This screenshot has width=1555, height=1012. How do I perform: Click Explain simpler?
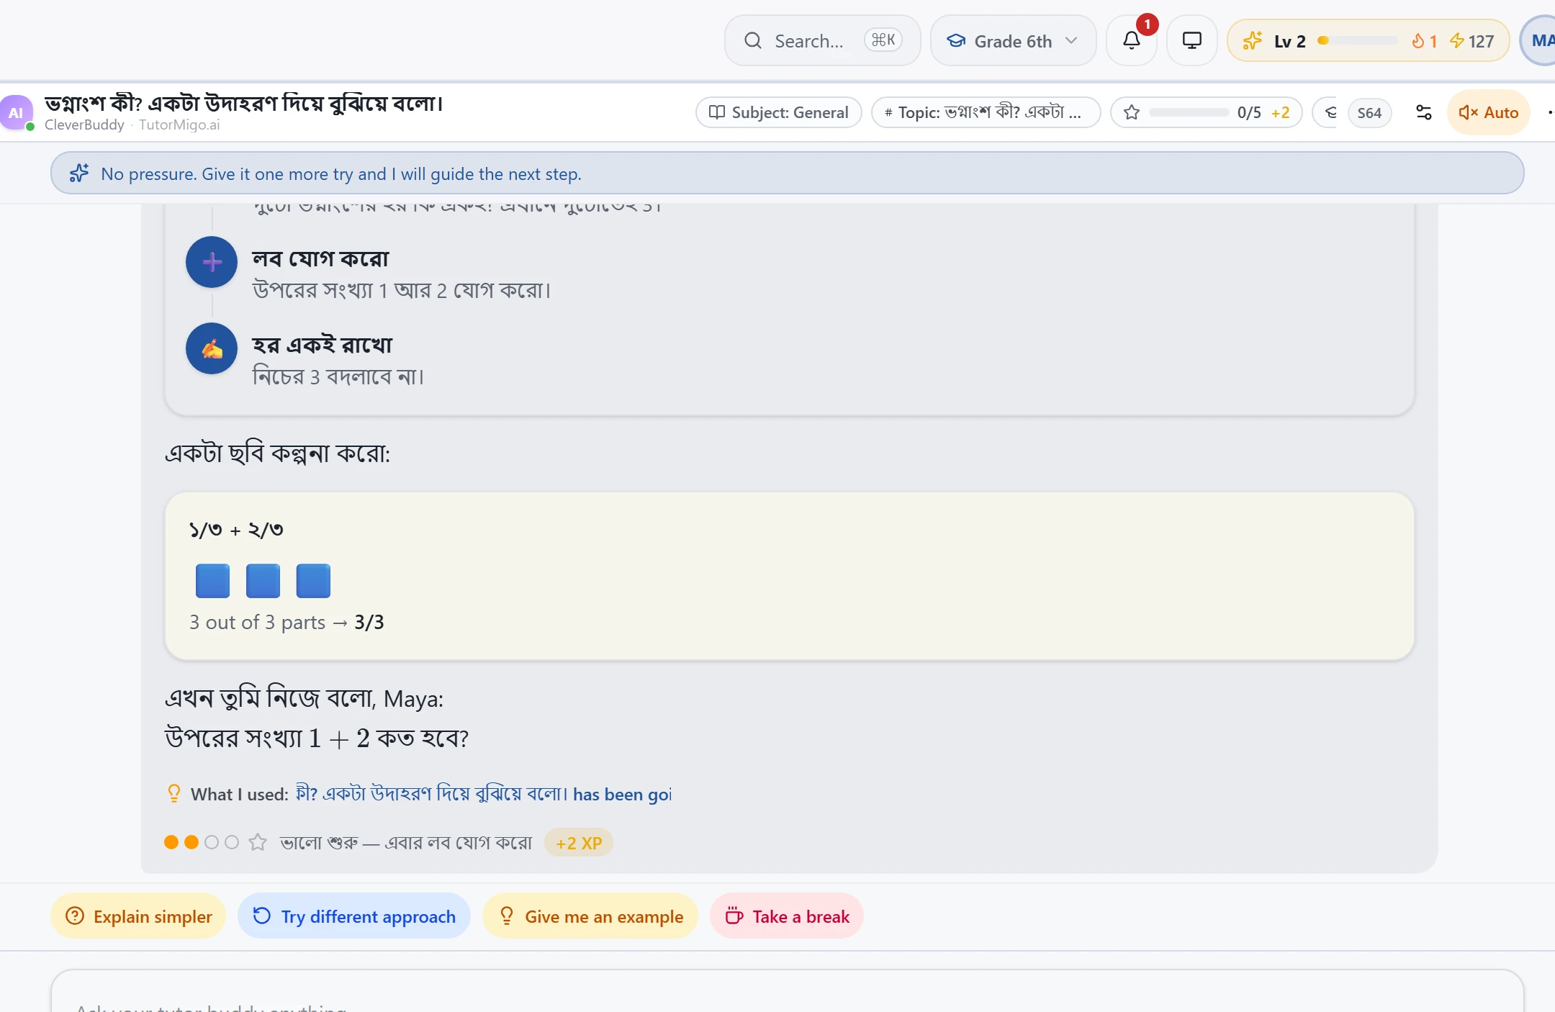point(138,916)
